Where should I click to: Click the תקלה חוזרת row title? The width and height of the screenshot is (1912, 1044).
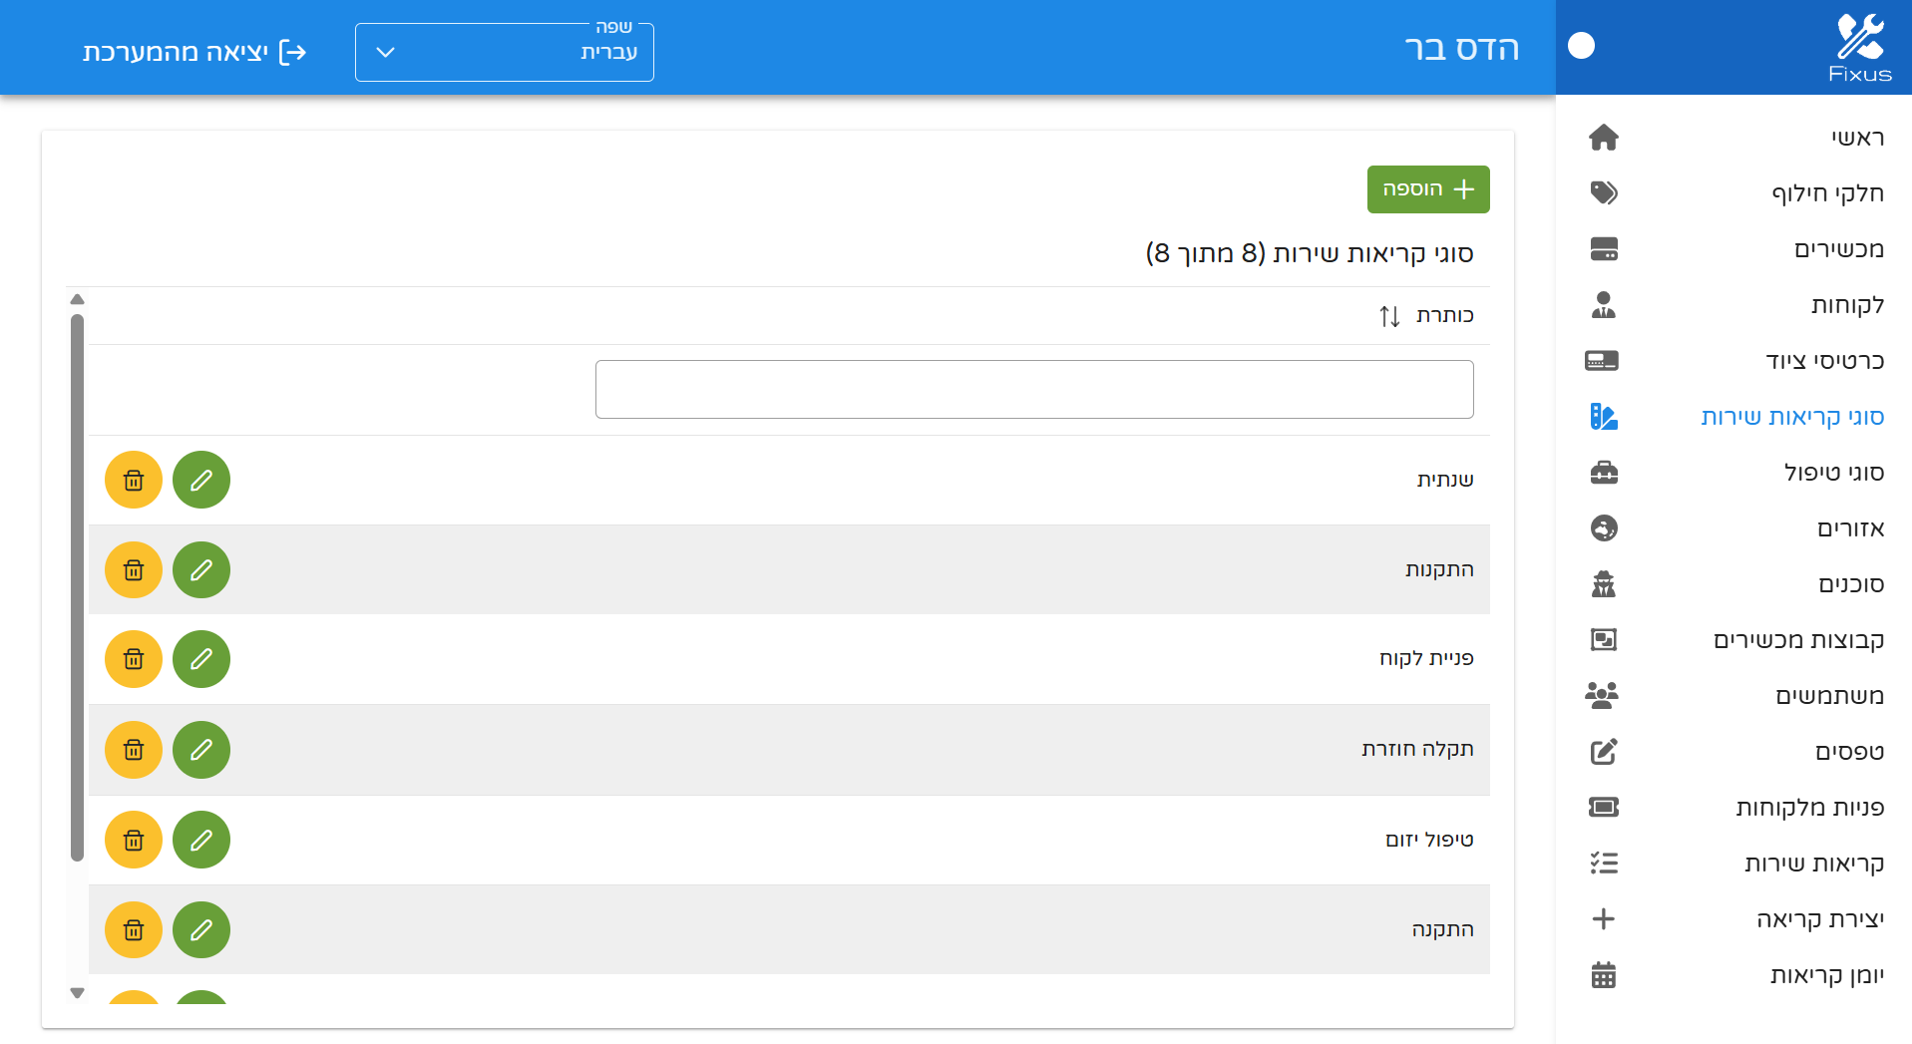click(1417, 750)
